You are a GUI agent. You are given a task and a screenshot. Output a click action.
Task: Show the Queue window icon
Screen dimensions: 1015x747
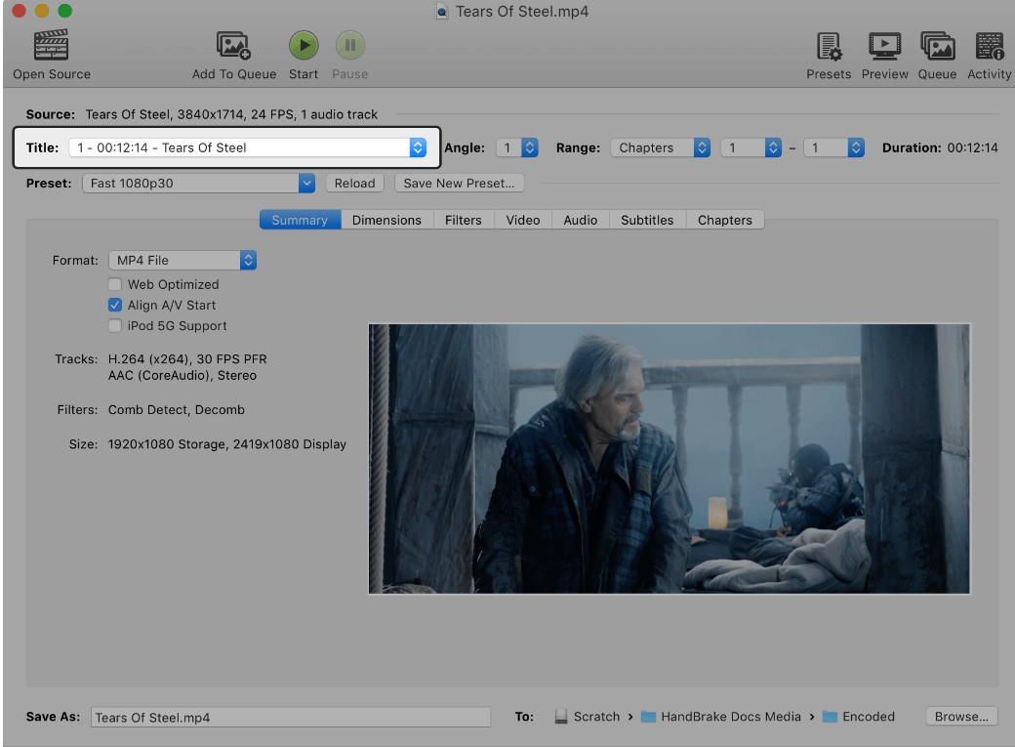coord(937,46)
